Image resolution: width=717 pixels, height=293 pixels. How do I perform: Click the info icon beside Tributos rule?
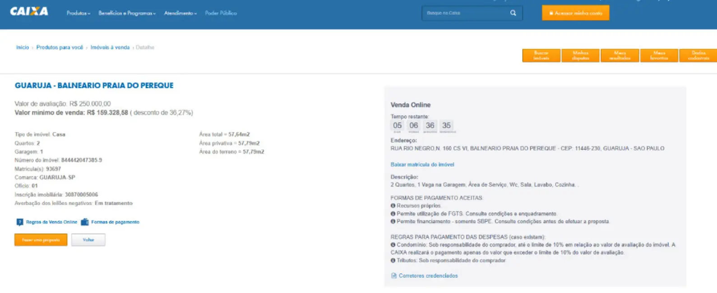(393, 261)
